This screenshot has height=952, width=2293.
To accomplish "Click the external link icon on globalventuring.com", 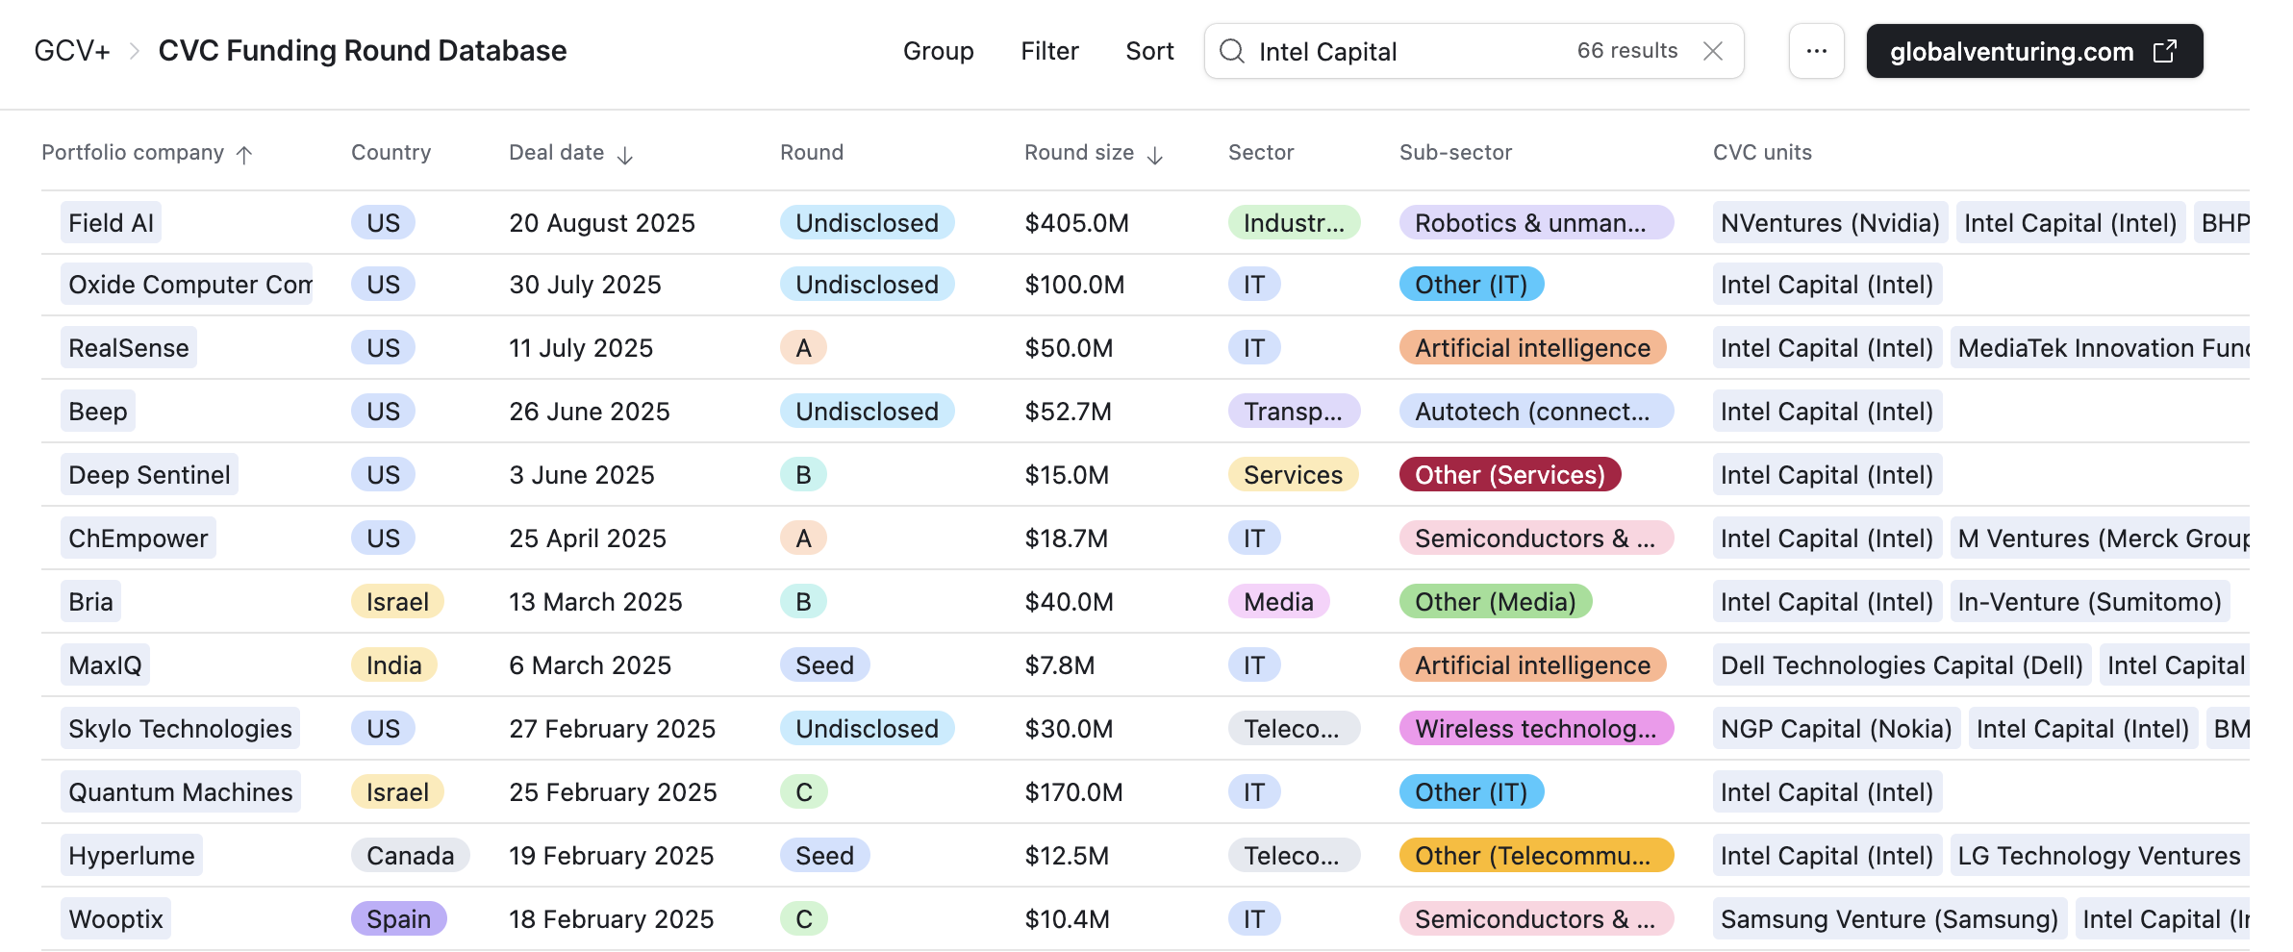I will point(2165,51).
